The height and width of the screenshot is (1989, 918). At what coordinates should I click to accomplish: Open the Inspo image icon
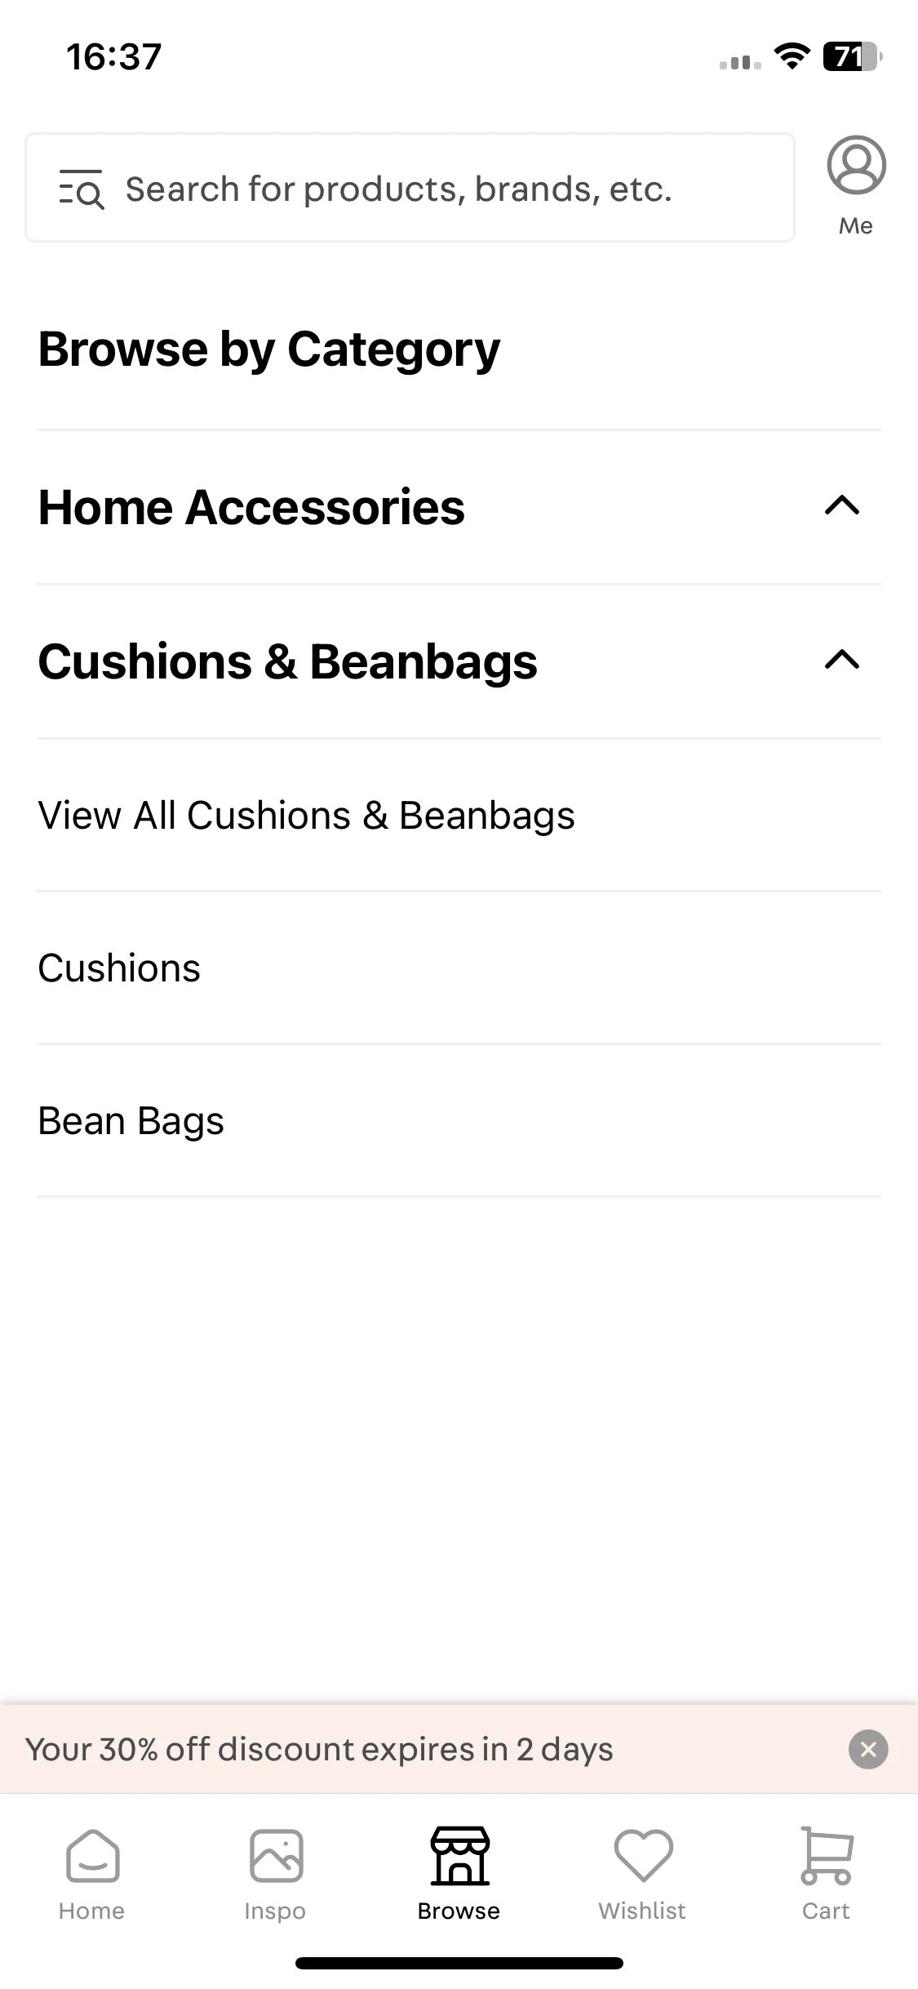click(276, 1856)
